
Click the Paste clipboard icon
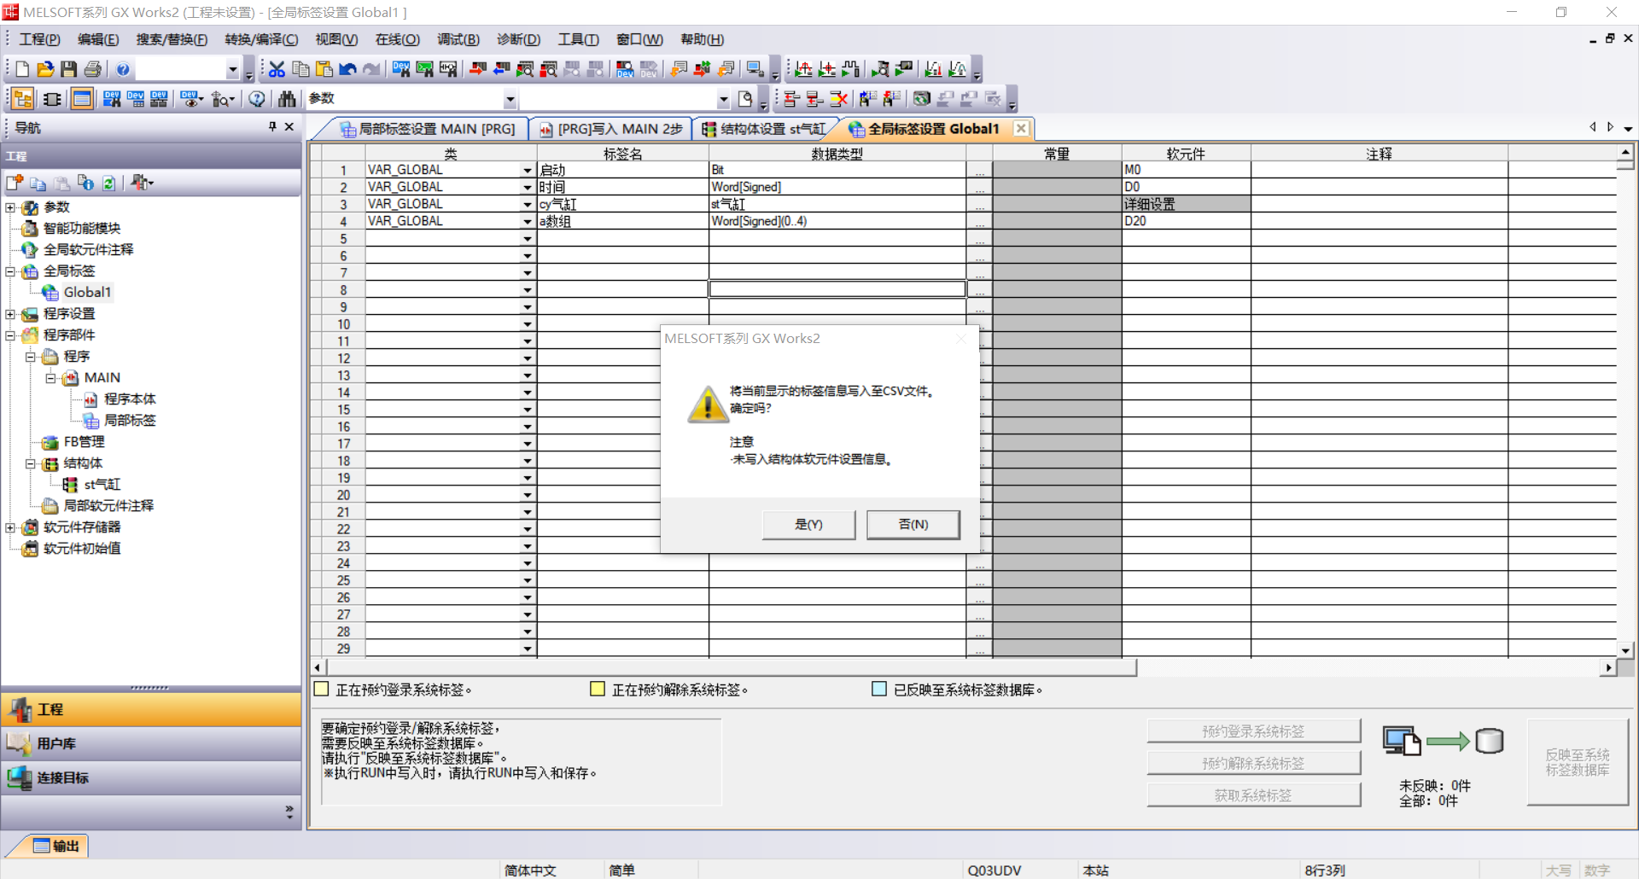click(324, 69)
